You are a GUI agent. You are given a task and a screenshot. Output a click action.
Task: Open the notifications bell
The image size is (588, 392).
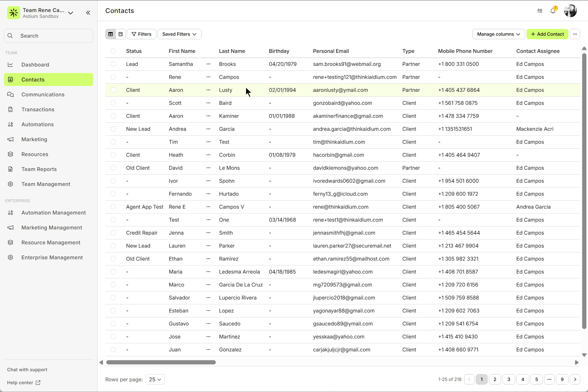click(553, 11)
